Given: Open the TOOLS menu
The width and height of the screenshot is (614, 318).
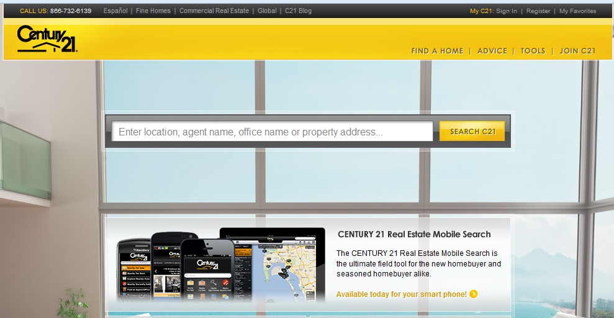Looking at the screenshot, I should 533,51.
